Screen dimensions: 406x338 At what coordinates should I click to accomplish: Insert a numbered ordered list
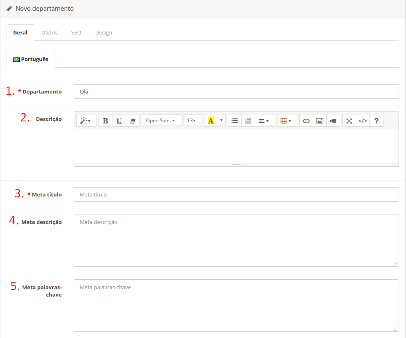[x=248, y=121]
